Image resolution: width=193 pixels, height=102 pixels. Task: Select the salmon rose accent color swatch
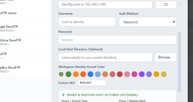click(x=112, y=74)
